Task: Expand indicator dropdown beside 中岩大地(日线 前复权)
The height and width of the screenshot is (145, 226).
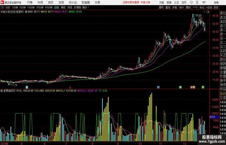Action: pyautogui.click(x=26, y=12)
